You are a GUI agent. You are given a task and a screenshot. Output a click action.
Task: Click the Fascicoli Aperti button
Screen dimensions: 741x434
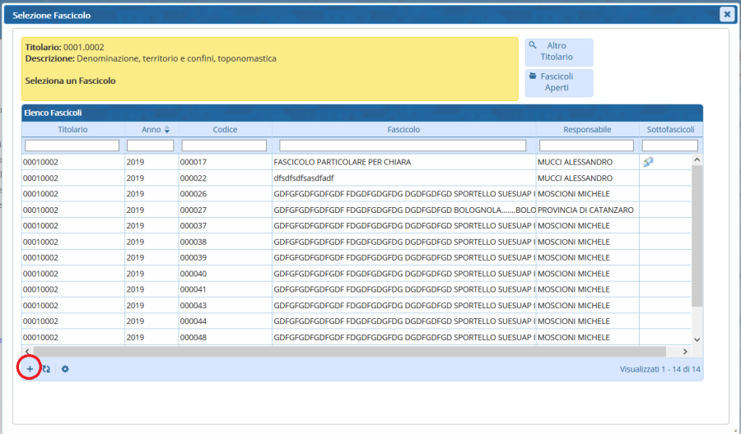(x=558, y=82)
